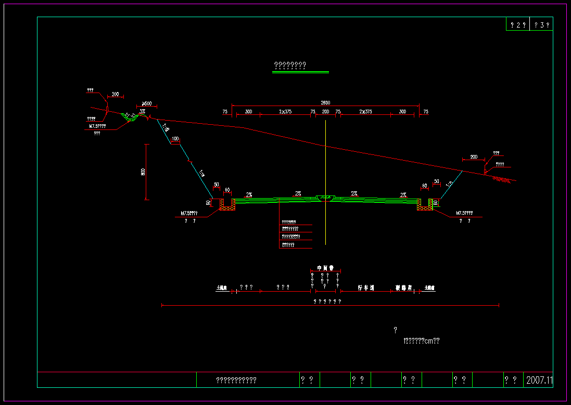Screen dimensions: 571x405
Task: Click the 硬路肩 shoulder label
Action: click(403, 287)
